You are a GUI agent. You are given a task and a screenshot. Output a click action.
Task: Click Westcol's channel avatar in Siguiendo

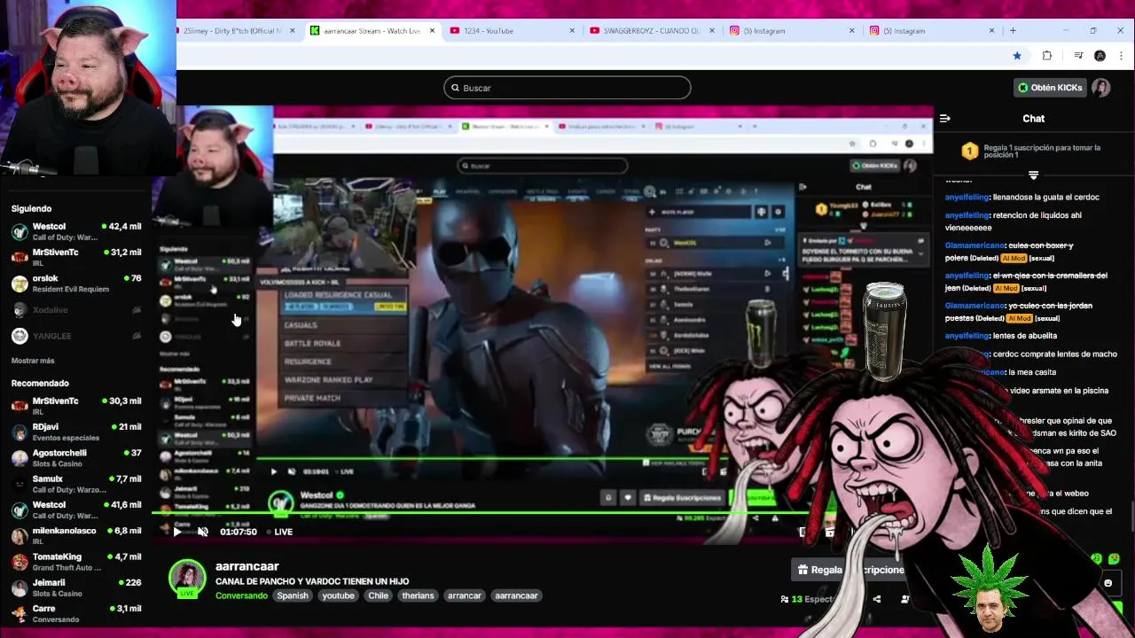[x=20, y=232]
